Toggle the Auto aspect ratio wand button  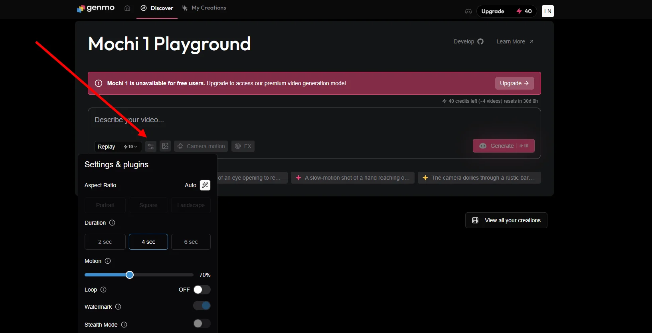pos(205,185)
